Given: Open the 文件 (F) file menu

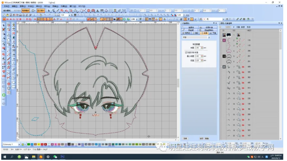Looking at the screenshot, I should pyautogui.click(x=7, y=6).
